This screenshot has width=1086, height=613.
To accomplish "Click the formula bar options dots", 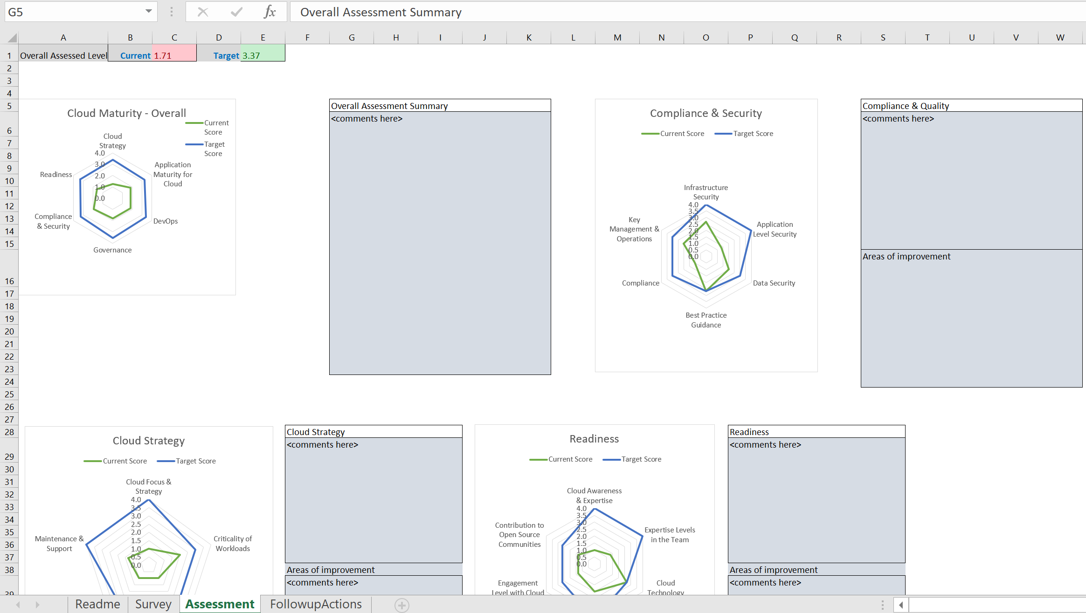I will point(172,12).
